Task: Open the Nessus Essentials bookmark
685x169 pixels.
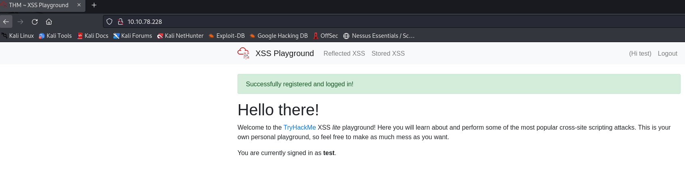Action: [x=379, y=36]
